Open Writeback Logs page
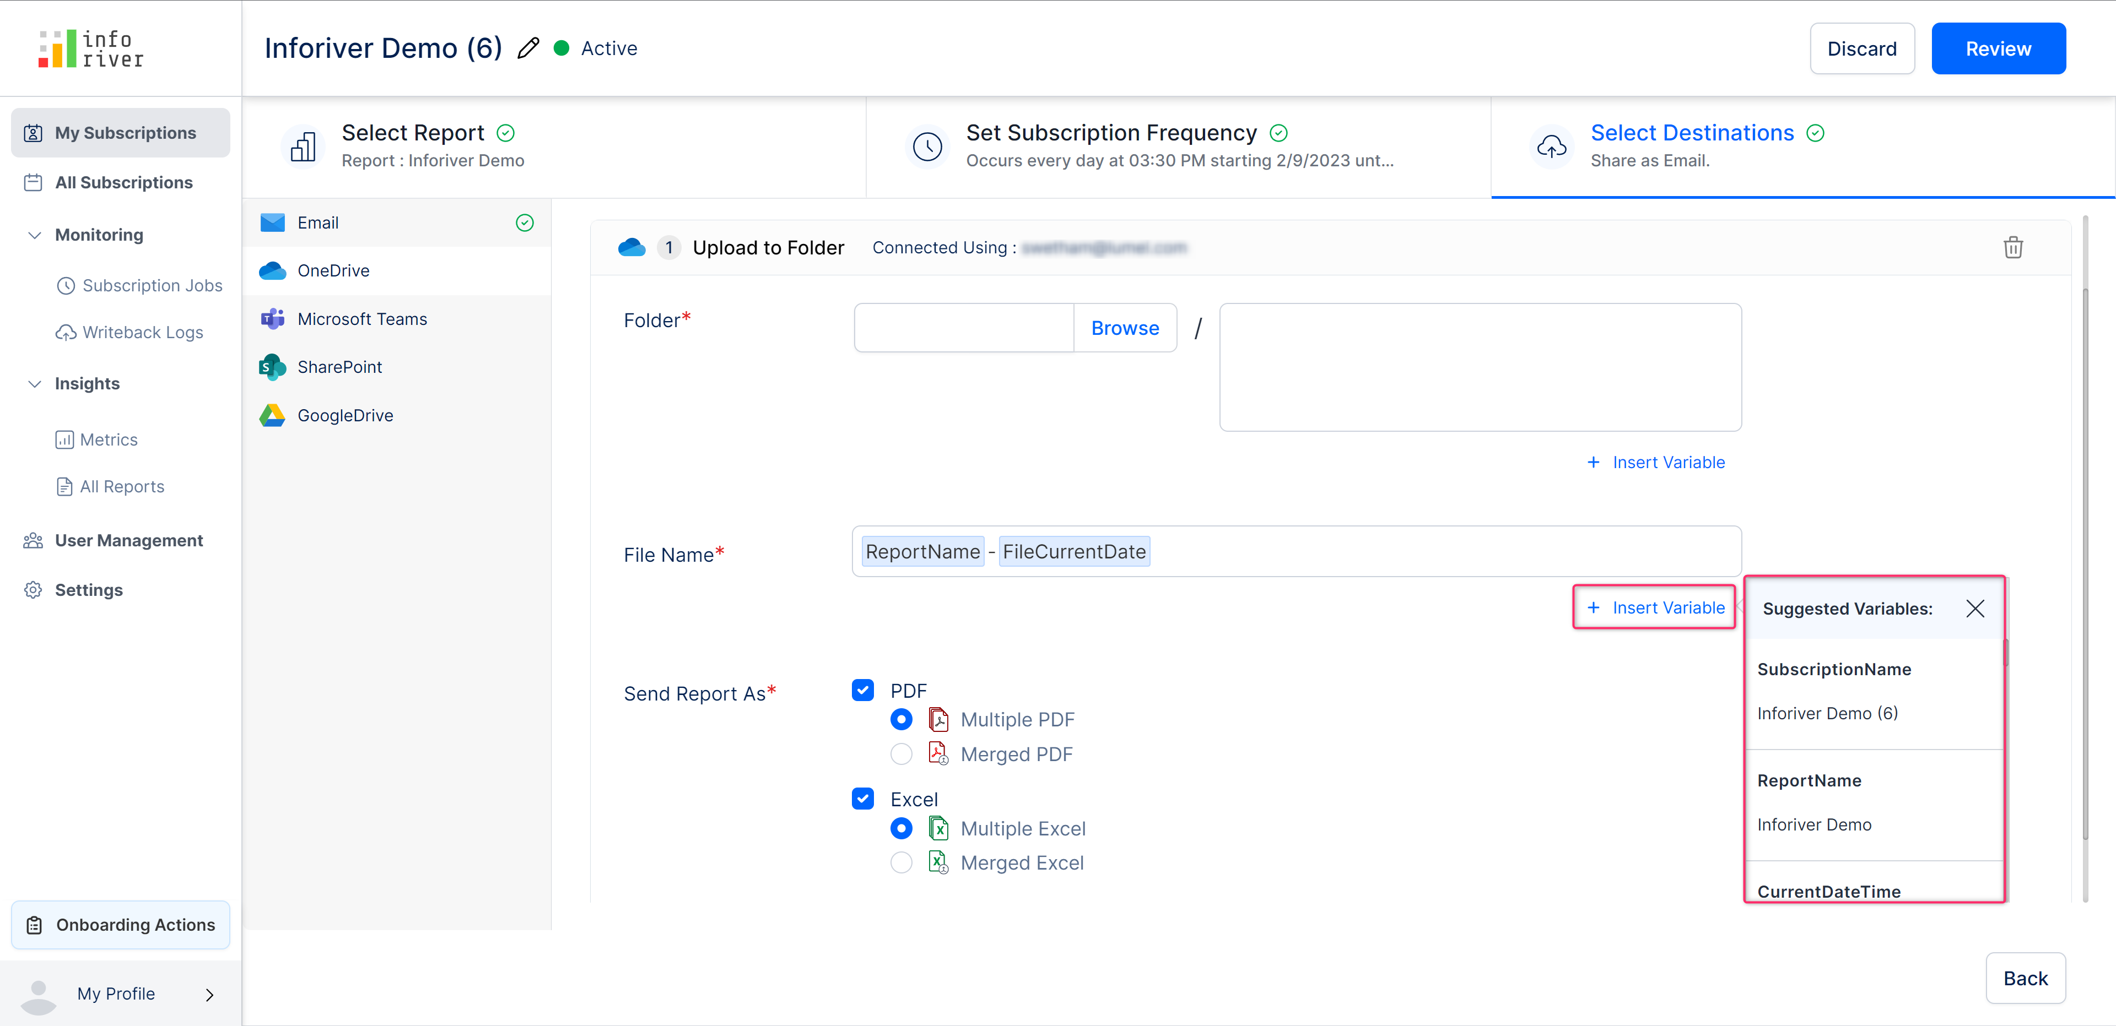 click(142, 333)
